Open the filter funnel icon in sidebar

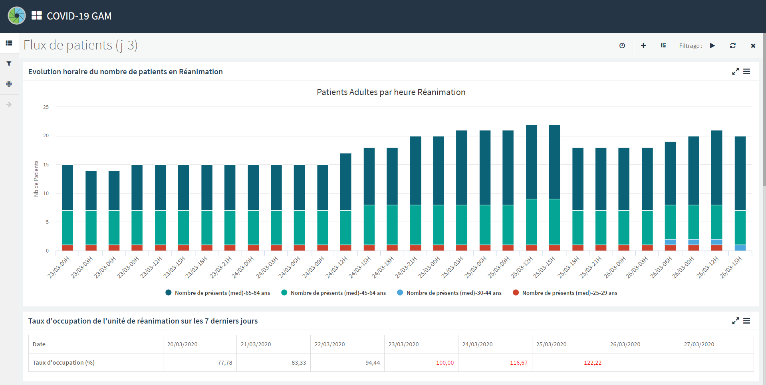[9, 64]
